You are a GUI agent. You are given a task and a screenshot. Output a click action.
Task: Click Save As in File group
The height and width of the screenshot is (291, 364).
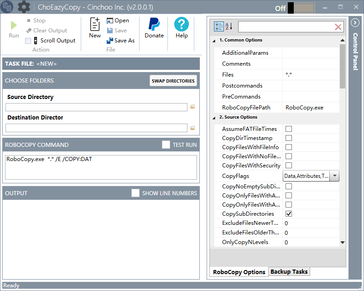[x=121, y=41]
